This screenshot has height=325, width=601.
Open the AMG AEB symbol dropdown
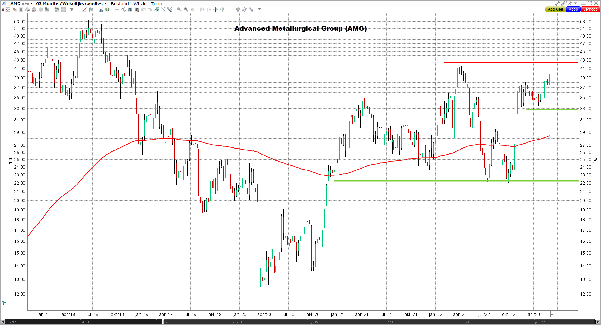click(21, 3)
